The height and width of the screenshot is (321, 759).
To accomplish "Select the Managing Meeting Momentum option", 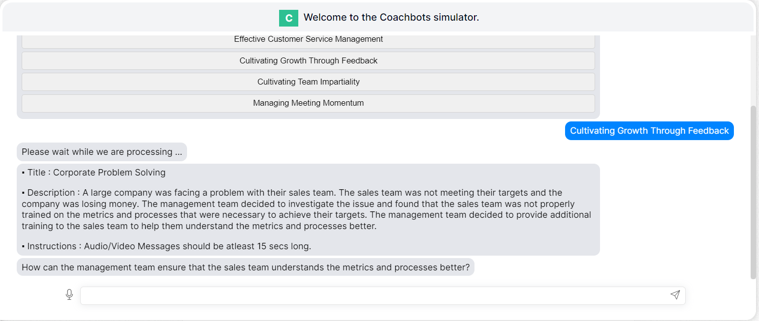I will 308,103.
